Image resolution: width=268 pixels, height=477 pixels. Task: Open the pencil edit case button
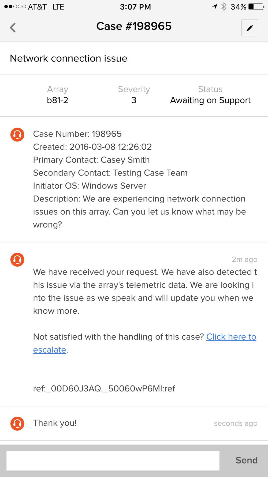pos(250,28)
